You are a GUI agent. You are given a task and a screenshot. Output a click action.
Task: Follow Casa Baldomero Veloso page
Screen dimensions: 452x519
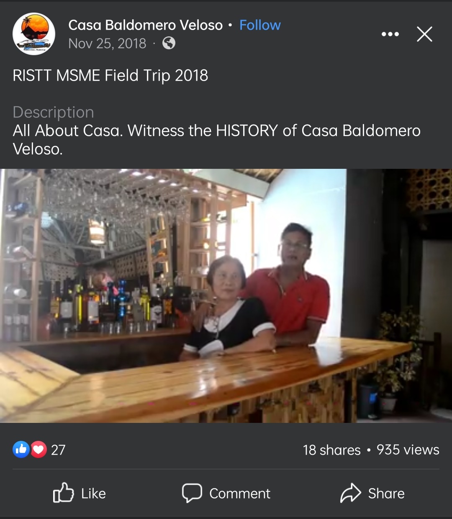click(x=260, y=25)
